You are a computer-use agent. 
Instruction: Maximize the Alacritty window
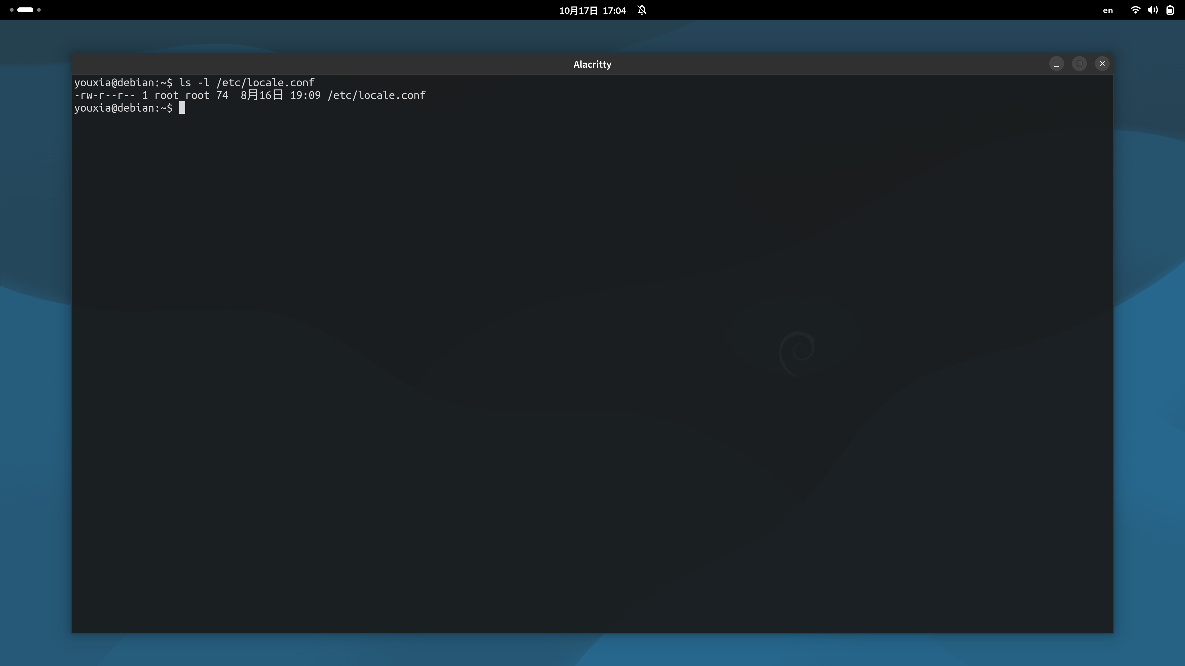(1080, 64)
